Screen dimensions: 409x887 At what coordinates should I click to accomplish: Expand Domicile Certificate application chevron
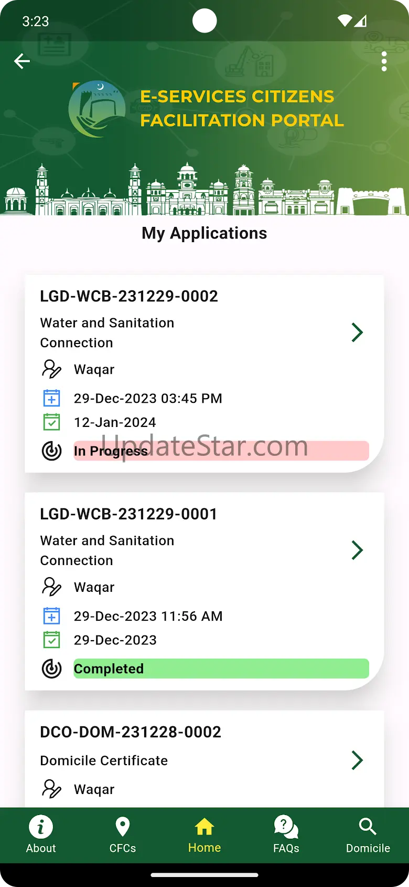[357, 760]
